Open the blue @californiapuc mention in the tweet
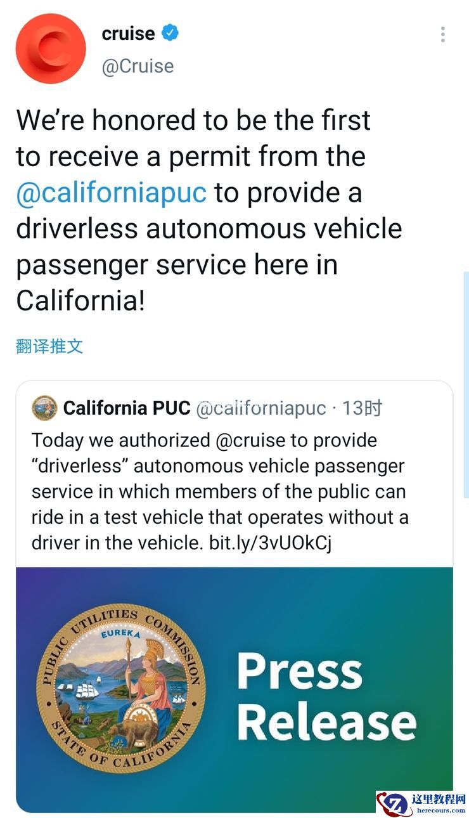 click(112, 193)
